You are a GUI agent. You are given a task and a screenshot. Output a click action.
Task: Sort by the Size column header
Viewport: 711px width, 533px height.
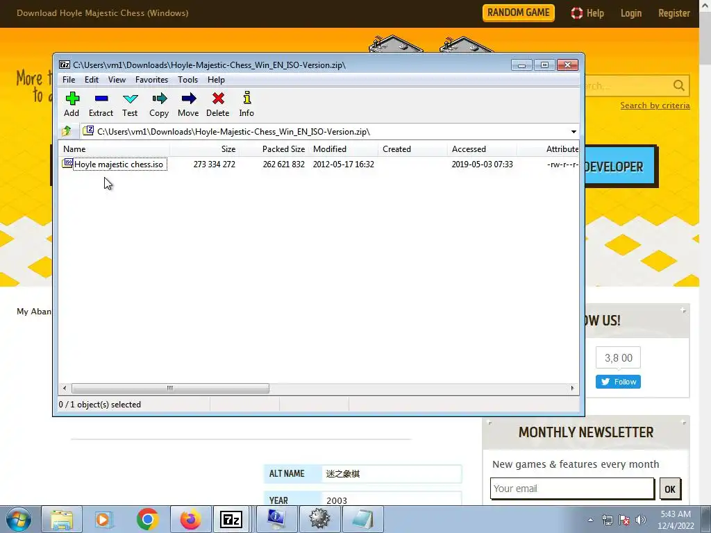204,149
